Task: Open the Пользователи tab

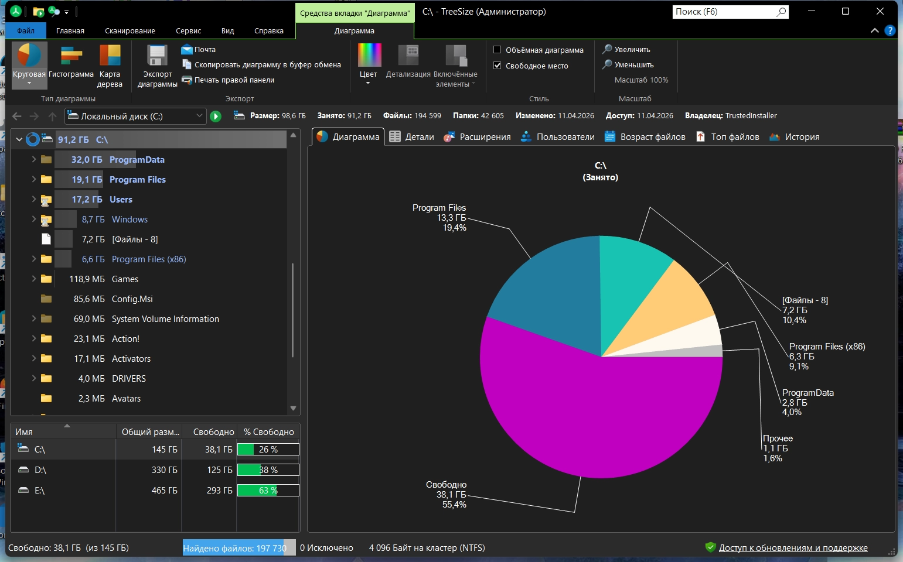Action: (x=557, y=137)
